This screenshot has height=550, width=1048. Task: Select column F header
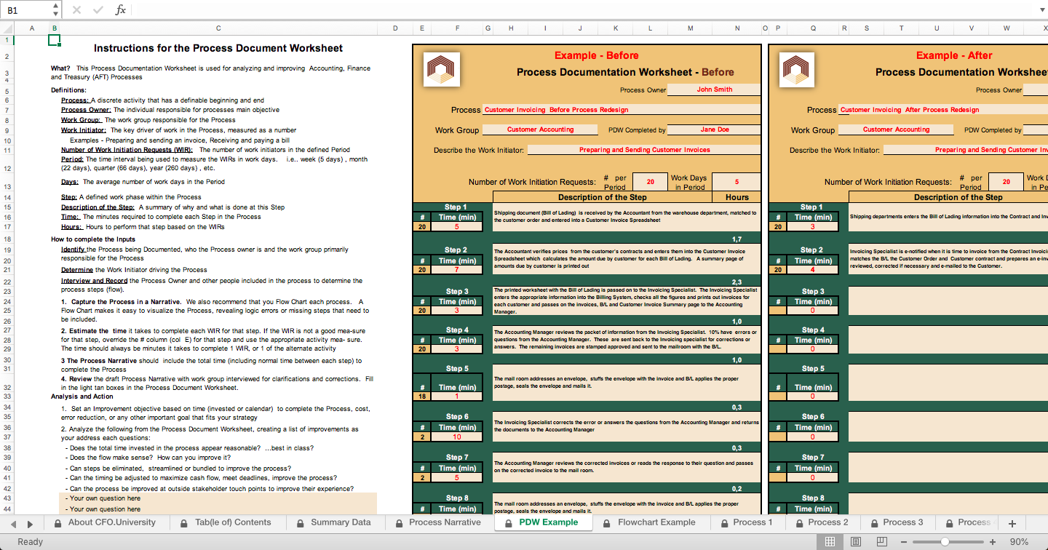(457, 28)
